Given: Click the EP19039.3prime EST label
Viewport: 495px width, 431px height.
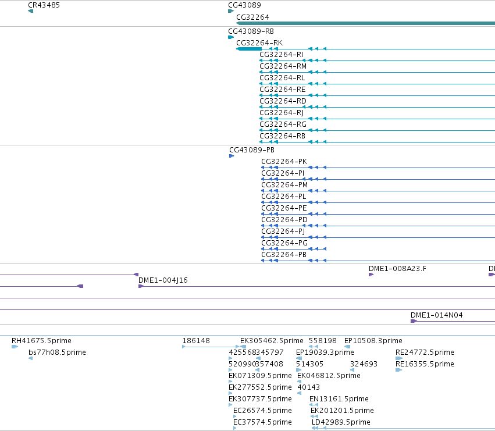Looking at the screenshot, I should [325, 352].
